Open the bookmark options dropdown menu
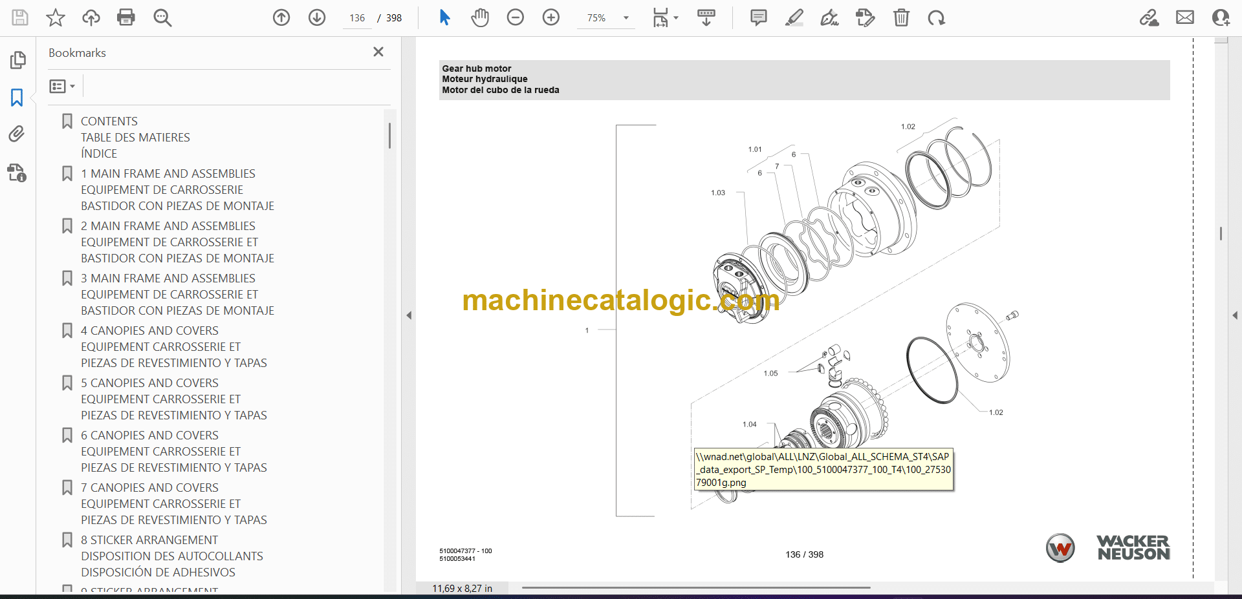Image resolution: width=1242 pixels, height=599 pixels. pos(62,86)
